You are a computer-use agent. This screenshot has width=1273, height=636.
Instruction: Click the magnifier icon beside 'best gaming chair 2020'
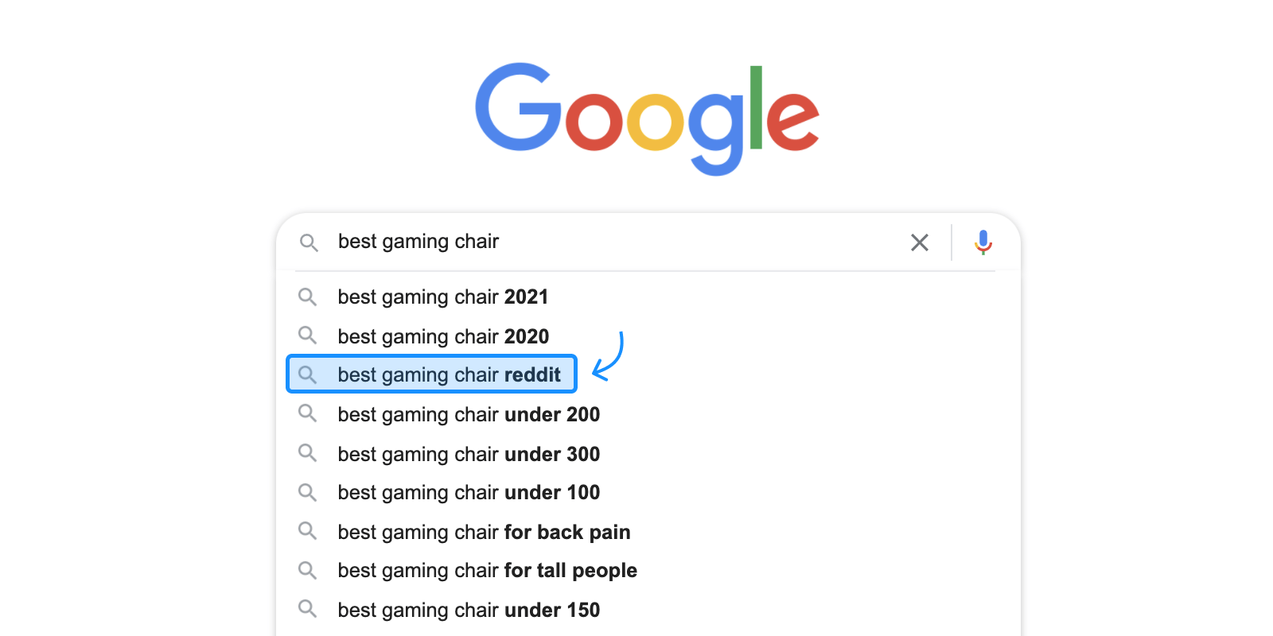(307, 335)
